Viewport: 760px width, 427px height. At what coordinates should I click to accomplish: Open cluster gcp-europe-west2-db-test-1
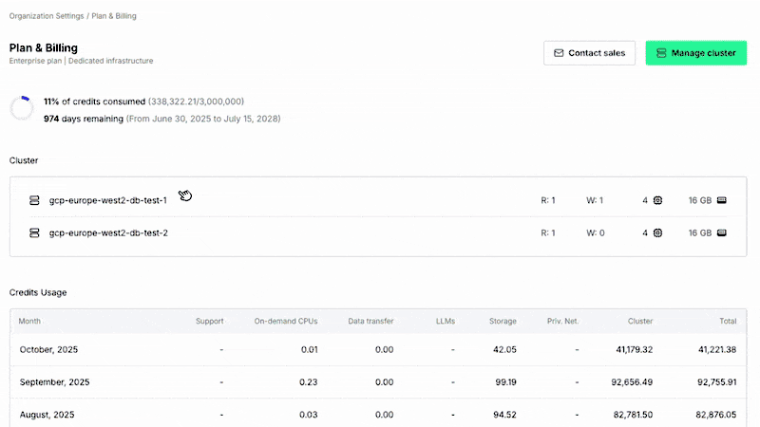107,200
